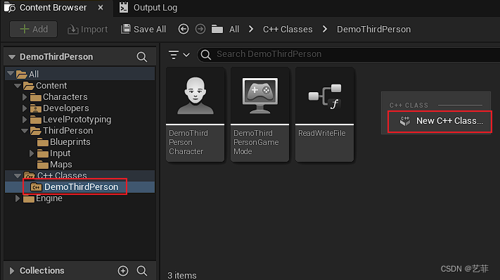Select the All folder in the tree

(34, 75)
